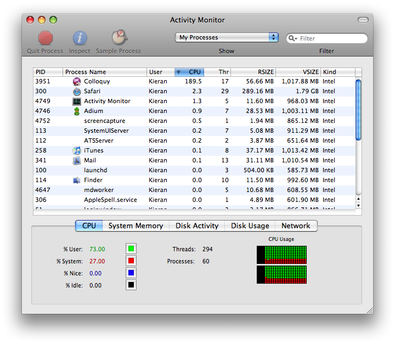395x344 pixels.
Task: Click the 1.79 GB VSIZE value
Action: click(x=307, y=91)
